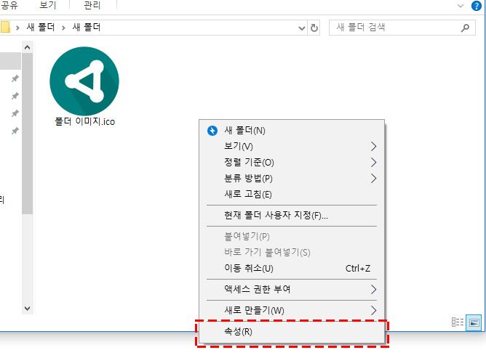Click the second pin icon in navigation pane
Screen dimensions: 486x358
point(15,97)
